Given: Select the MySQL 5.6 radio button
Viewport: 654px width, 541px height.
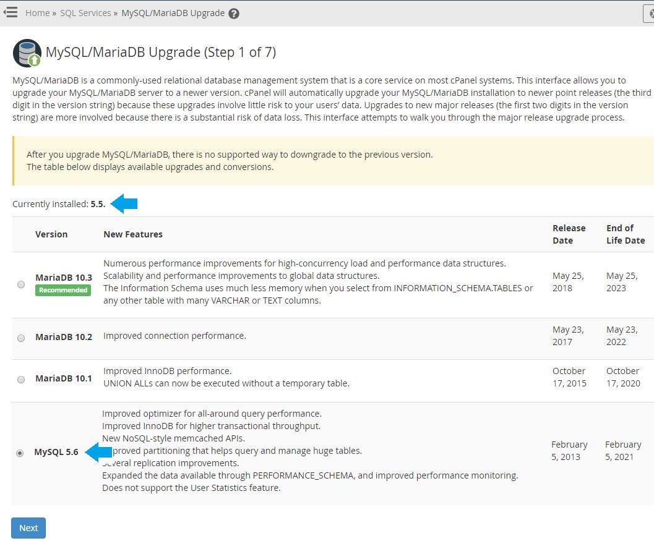Looking at the screenshot, I should pos(20,453).
